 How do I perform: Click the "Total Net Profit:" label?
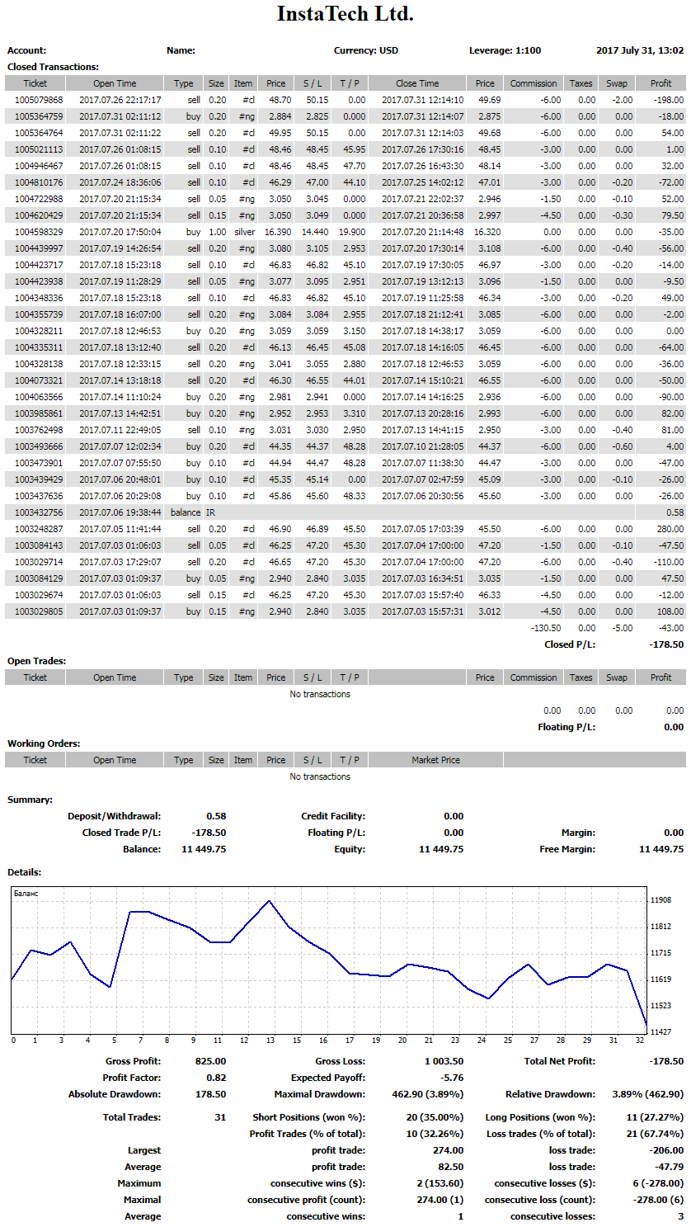560,1061
